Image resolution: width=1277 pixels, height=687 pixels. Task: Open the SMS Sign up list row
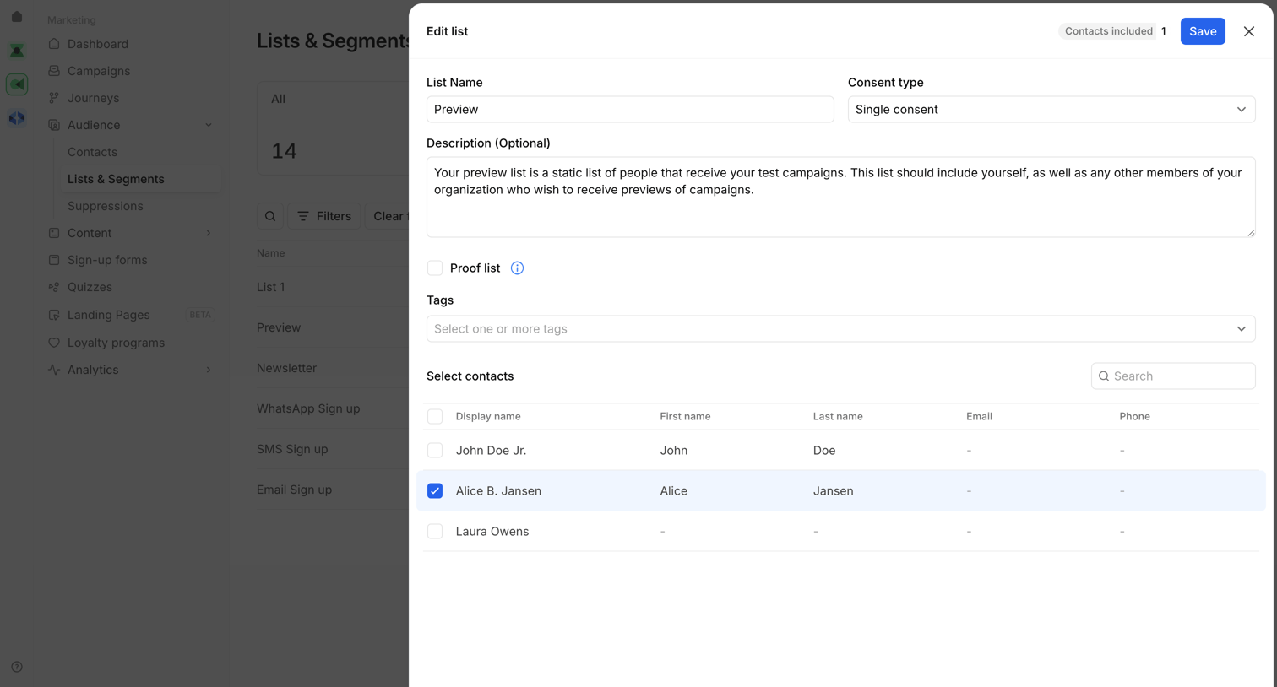click(x=292, y=449)
